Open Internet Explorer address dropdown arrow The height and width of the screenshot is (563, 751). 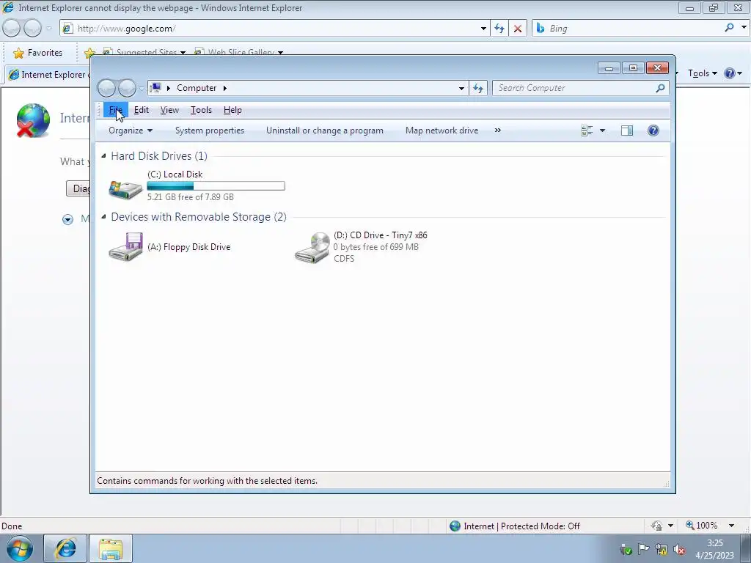483,29
